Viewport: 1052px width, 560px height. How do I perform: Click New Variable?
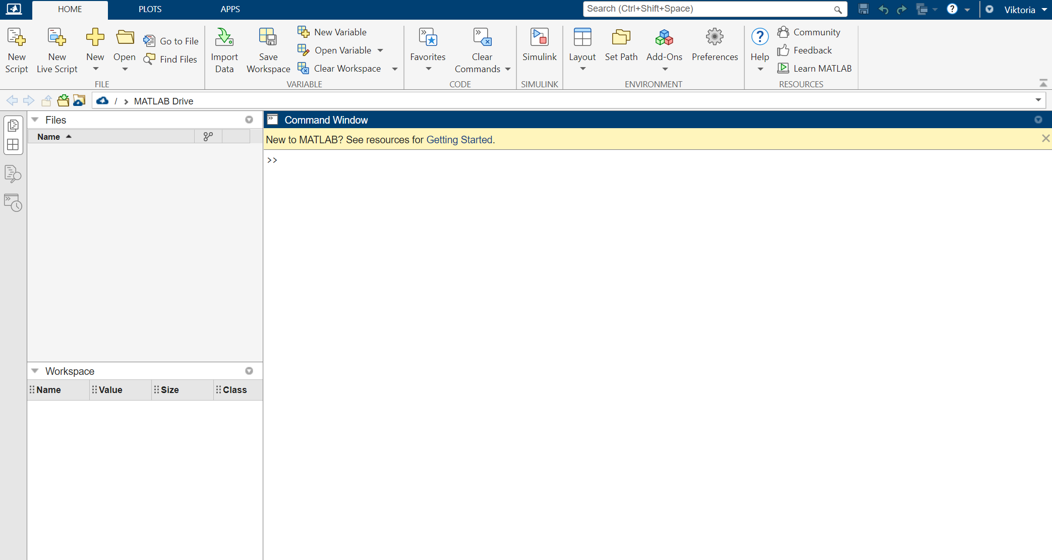(332, 32)
